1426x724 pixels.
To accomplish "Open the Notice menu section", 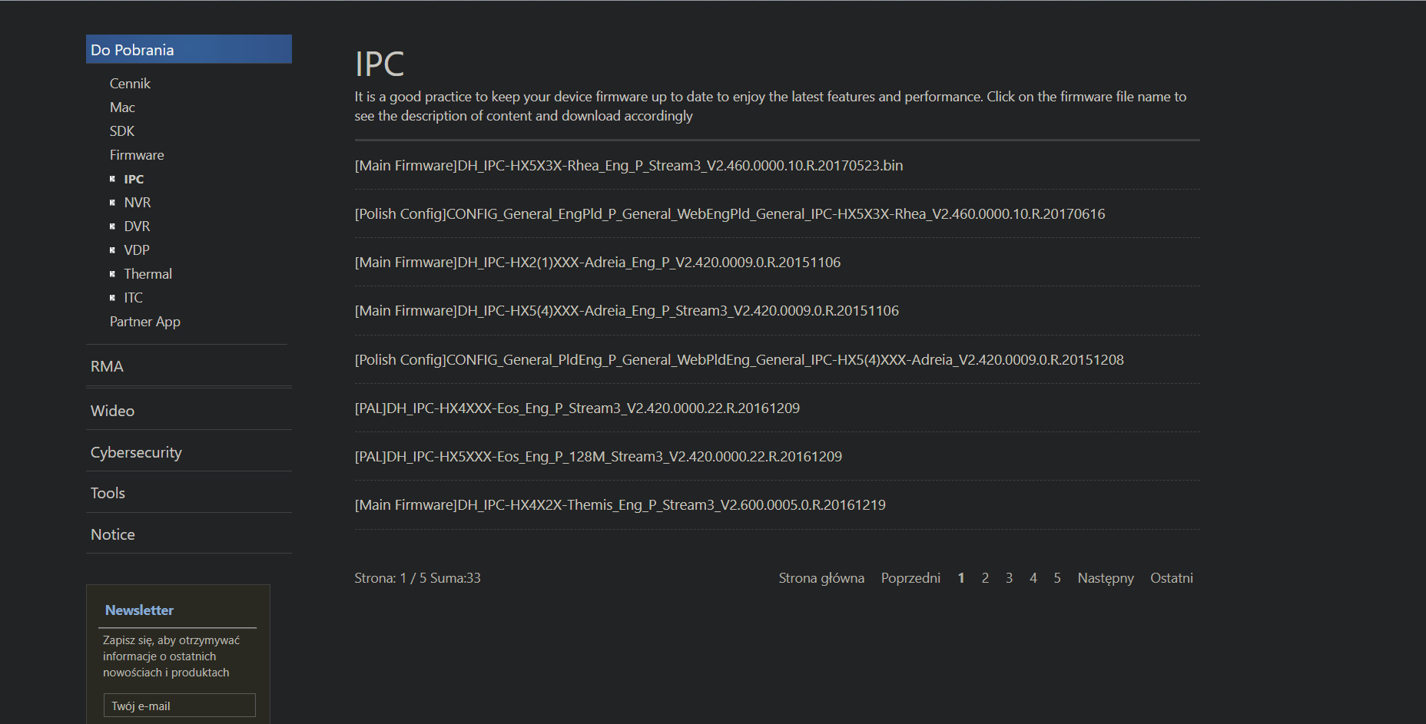I will tap(113, 534).
